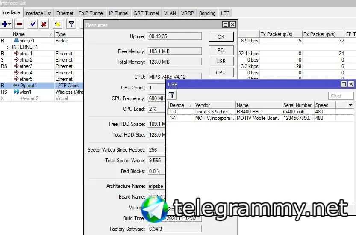Close the USB window
Screen dimensions: 356x235
351,84
